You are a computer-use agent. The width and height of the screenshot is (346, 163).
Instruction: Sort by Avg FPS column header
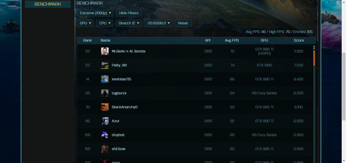coord(232,40)
